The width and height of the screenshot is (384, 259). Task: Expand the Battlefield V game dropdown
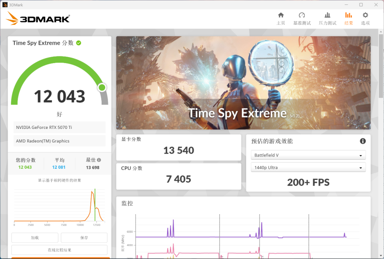pyautogui.click(x=308, y=155)
